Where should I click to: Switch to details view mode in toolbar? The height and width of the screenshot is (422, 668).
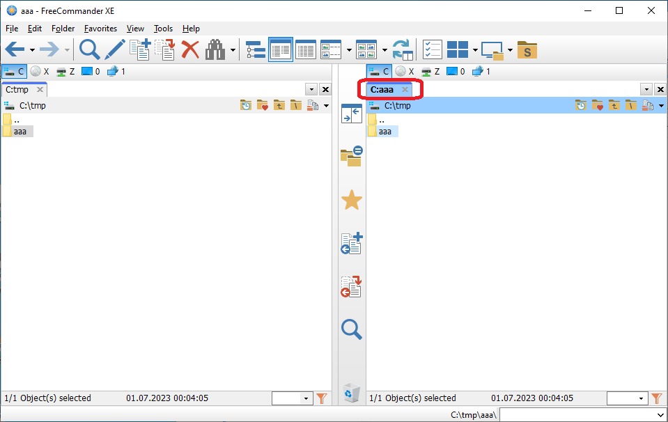306,49
